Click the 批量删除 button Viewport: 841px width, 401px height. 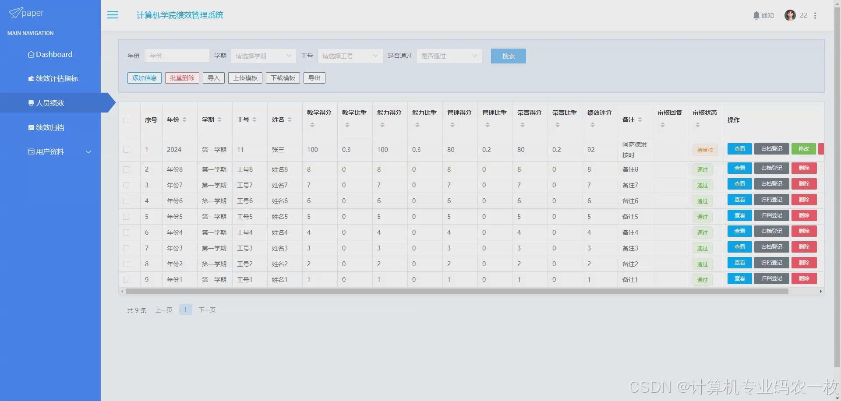tap(182, 78)
